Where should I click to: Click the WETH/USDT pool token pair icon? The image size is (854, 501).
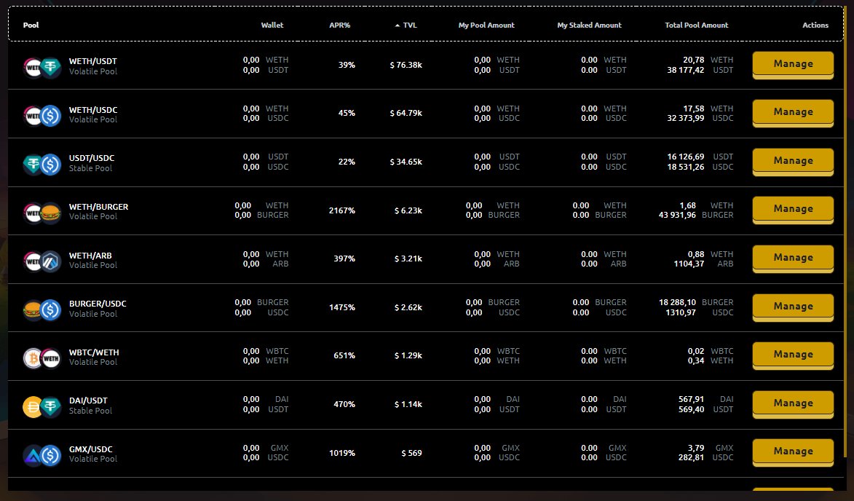pos(42,68)
